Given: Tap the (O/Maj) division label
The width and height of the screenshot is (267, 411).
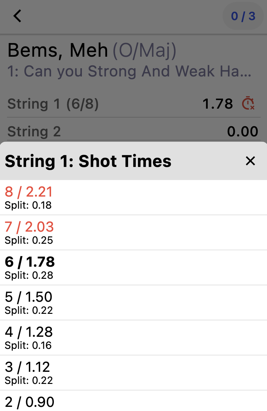Looking at the screenshot, I should pos(144,51).
